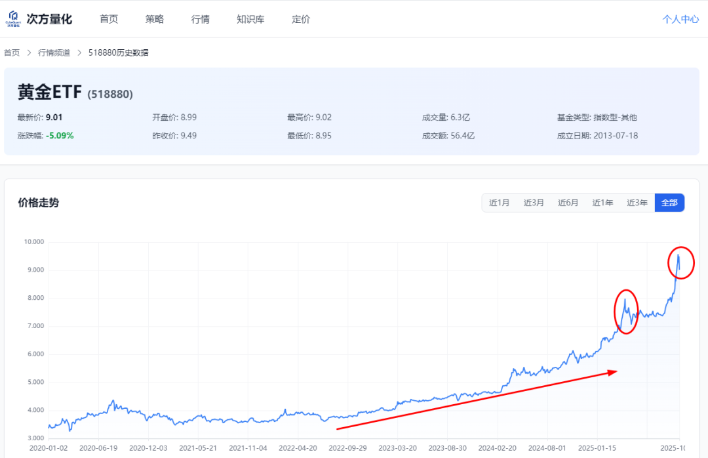Click the circled spike near 8.000 on chart

pos(625,311)
